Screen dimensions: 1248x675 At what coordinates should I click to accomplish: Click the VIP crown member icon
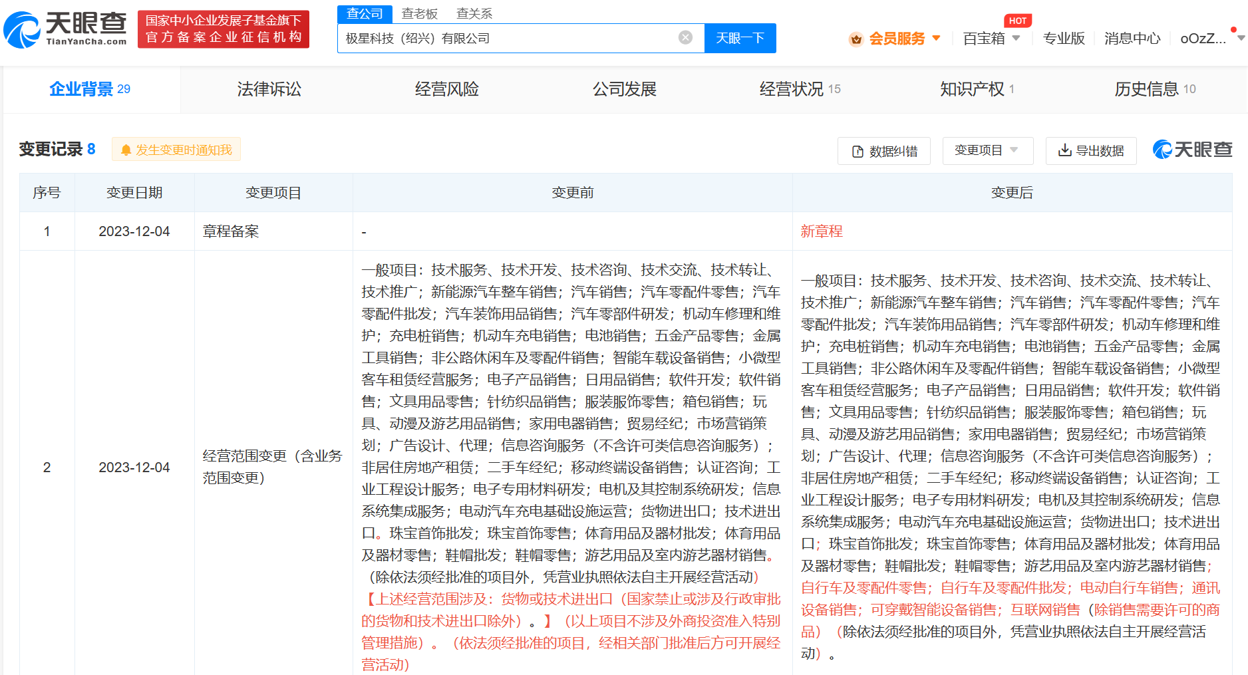point(856,39)
